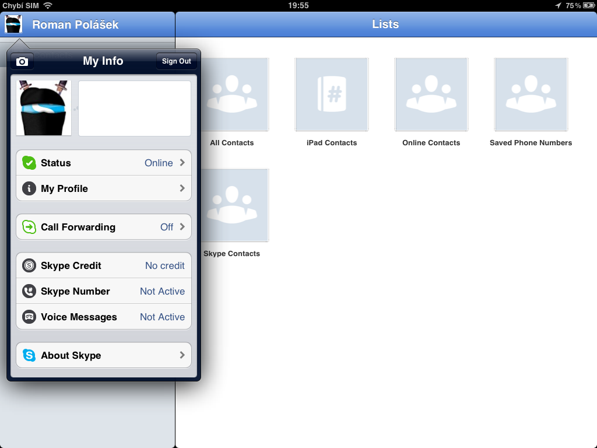Tap the Lists title in header
The width and height of the screenshot is (597, 448).
pyautogui.click(x=385, y=24)
